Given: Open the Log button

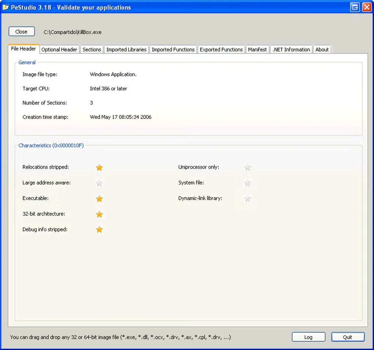Looking at the screenshot, I should click(308, 337).
